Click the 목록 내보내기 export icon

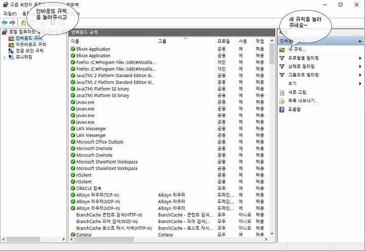coord(282,101)
